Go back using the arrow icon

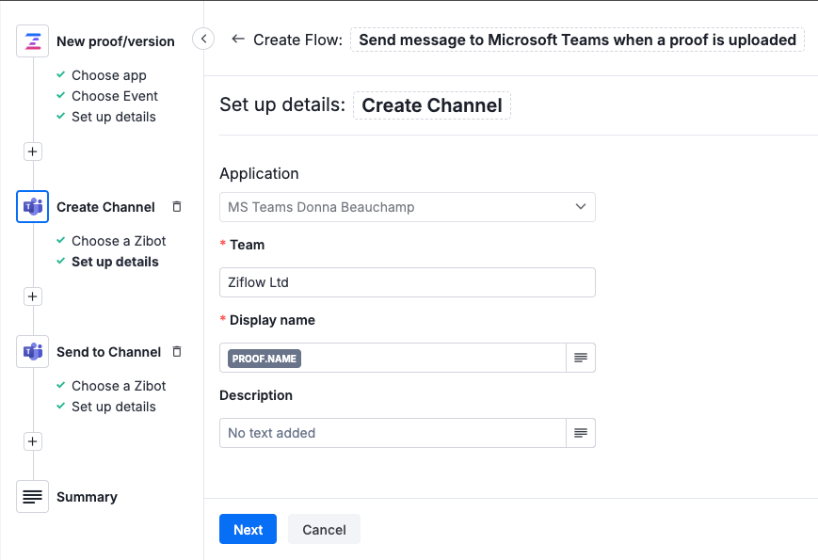(238, 40)
